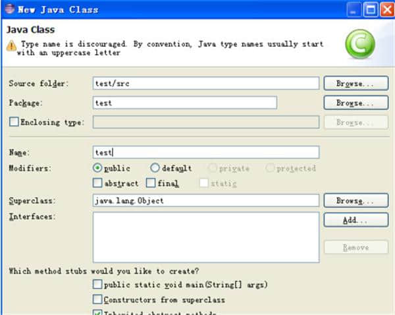Viewport: 395px width, 315px height.
Task: Browse for the Package
Action: pos(355,103)
